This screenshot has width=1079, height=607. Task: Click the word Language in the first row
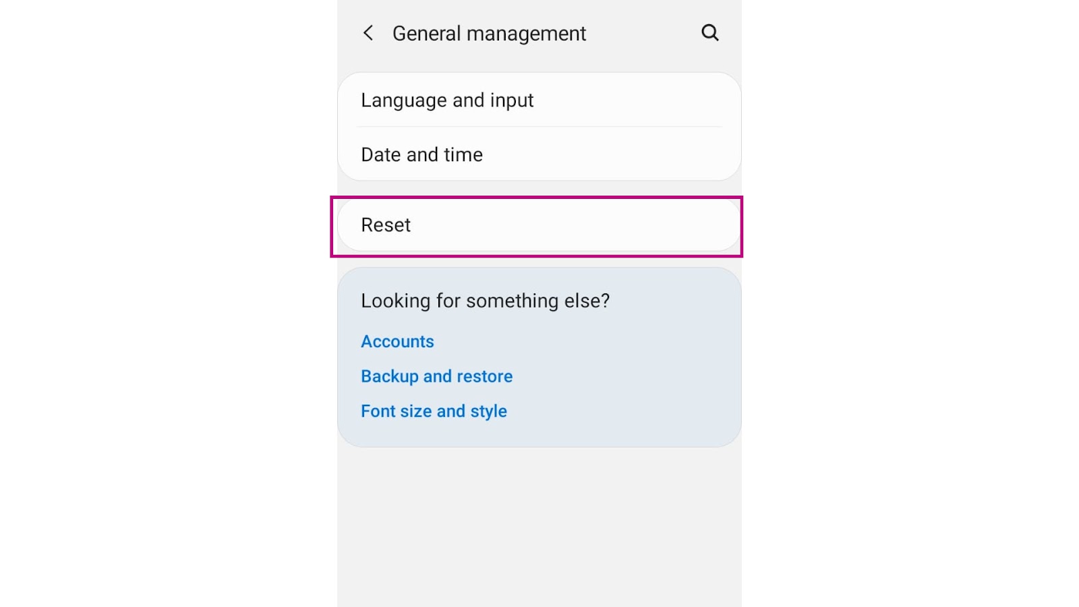pos(403,100)
